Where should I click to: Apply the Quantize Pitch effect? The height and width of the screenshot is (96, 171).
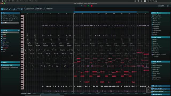coord(157,17)
